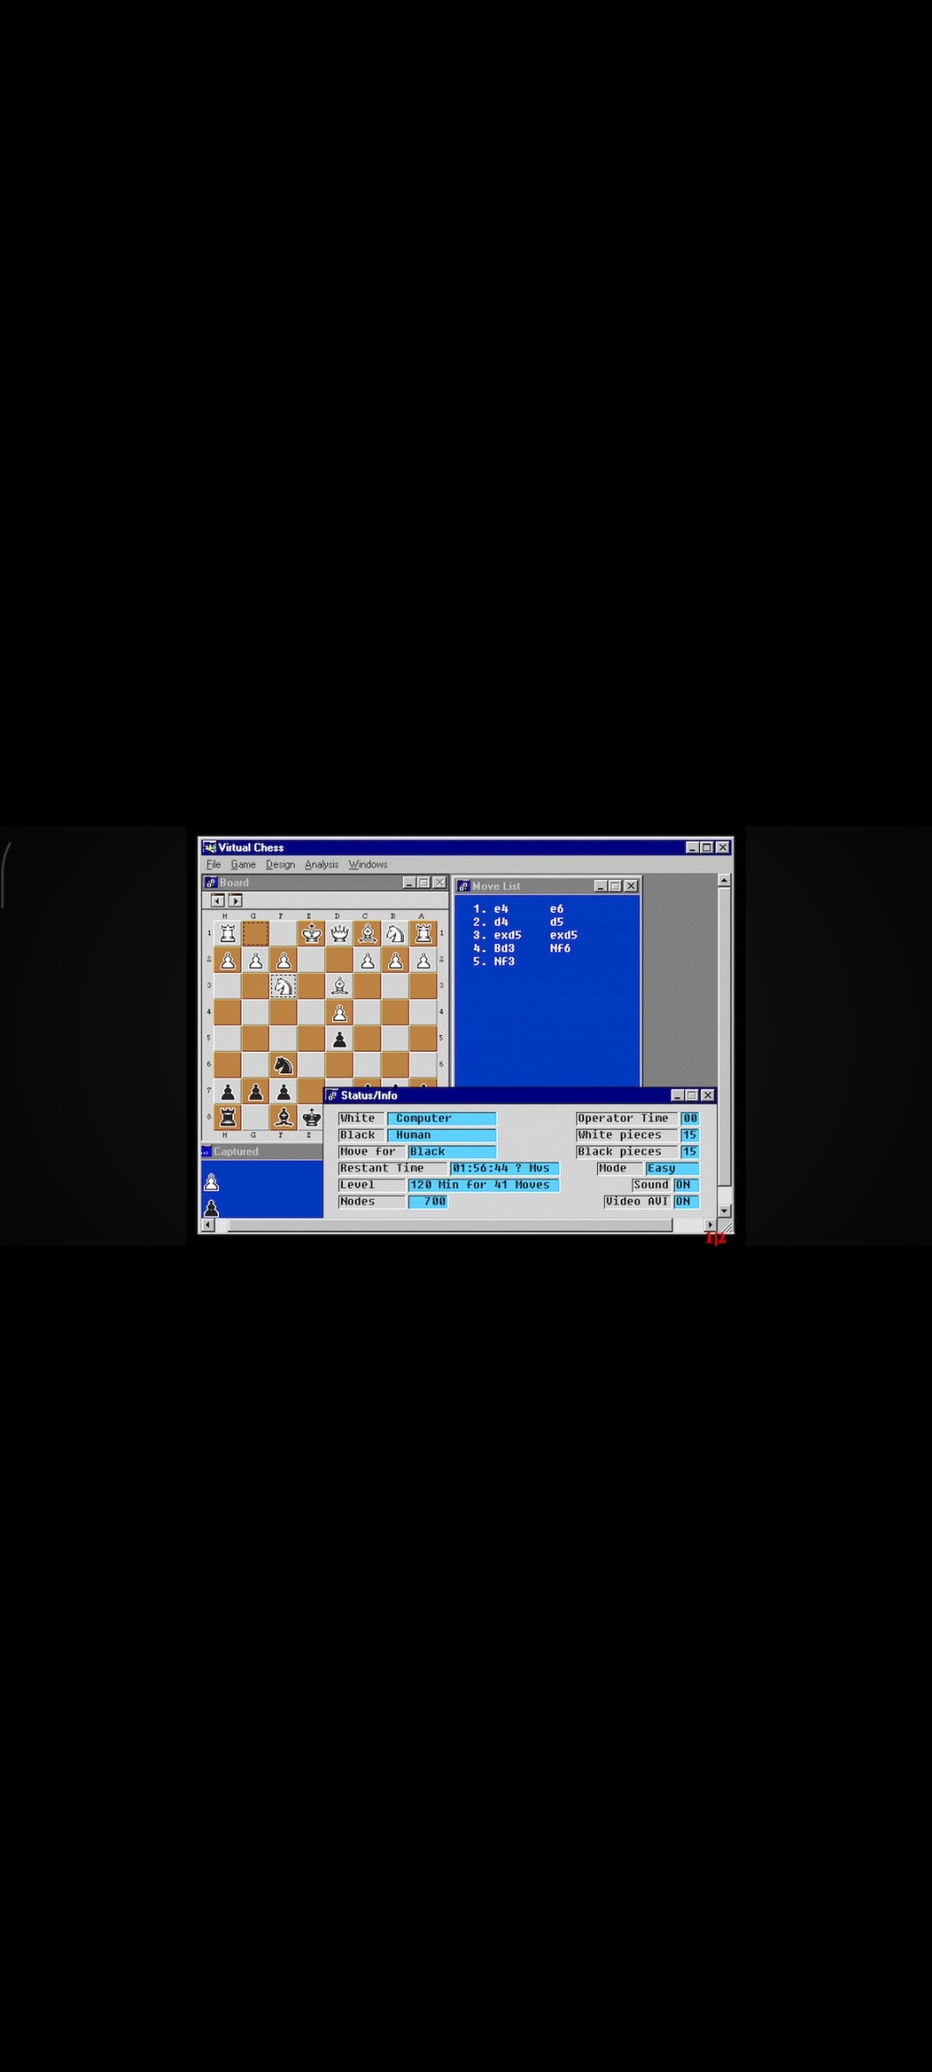Select the white queen on D1

click(340, 933)
